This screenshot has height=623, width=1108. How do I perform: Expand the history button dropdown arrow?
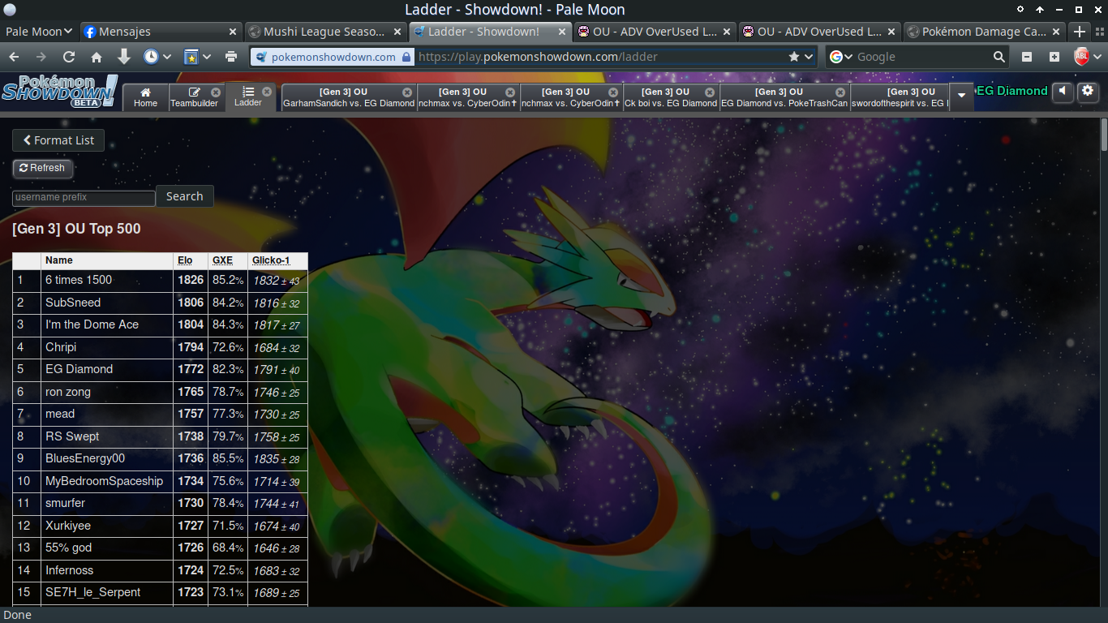167,57
